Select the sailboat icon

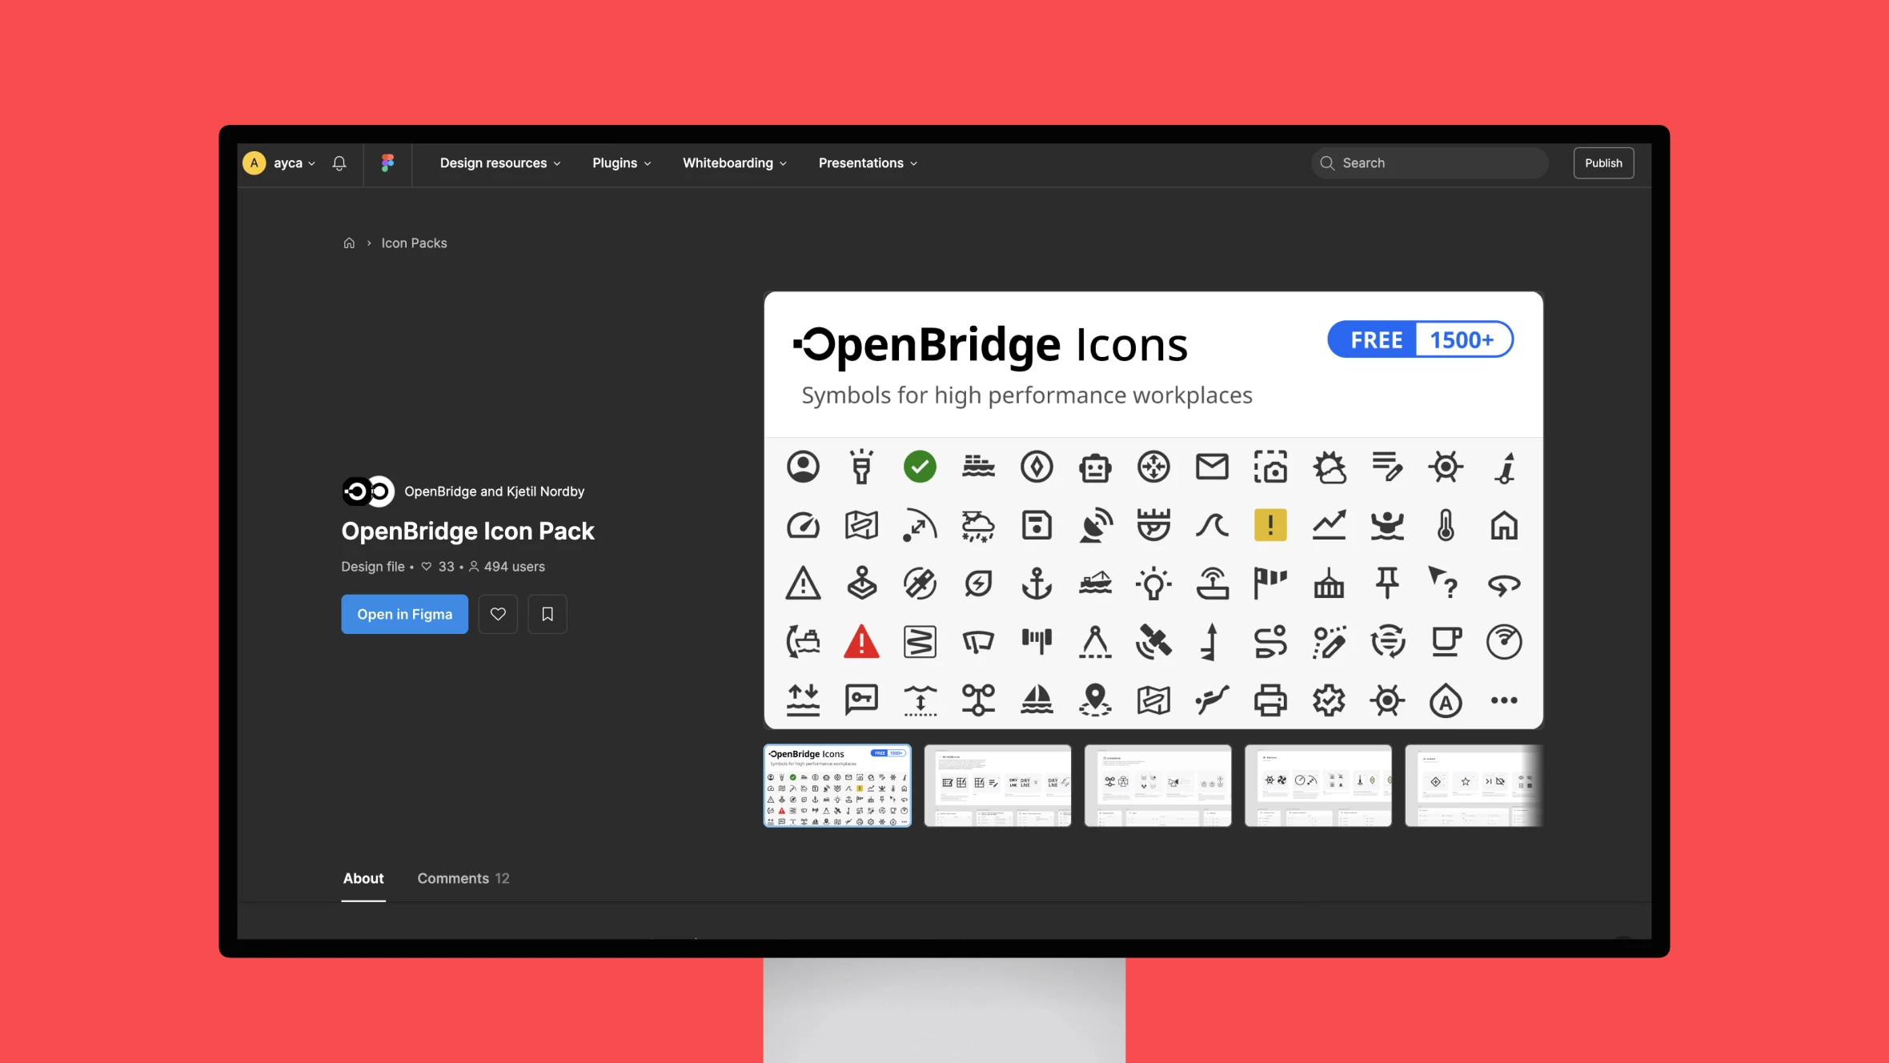click(1037, 700)
